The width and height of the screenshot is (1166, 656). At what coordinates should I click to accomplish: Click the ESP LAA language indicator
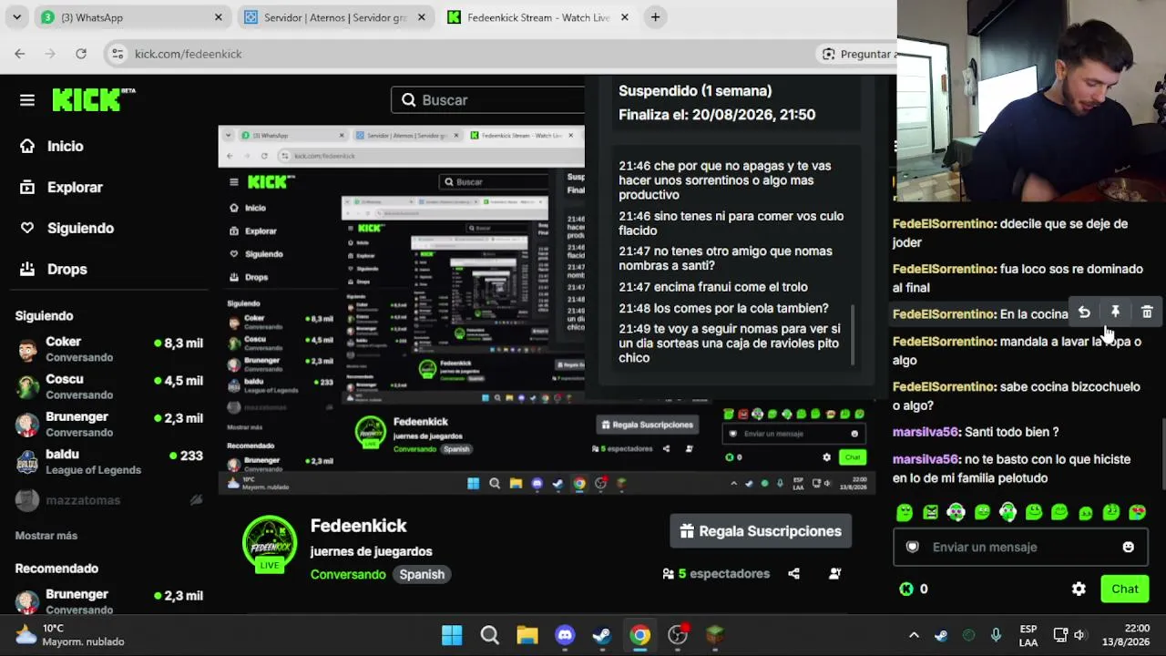tap(1028, 635)
